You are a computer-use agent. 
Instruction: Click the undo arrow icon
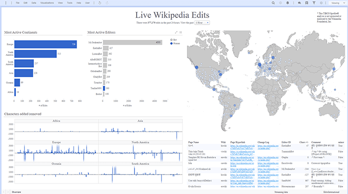99,3
